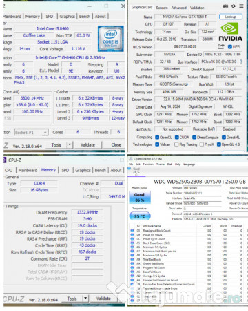Toggle the Vulkan checkbox
The height and width of the screenshot is (311, 248).
157,144
